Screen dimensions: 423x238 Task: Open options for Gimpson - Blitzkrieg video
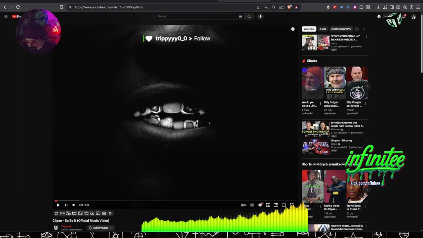pos(366,141)
